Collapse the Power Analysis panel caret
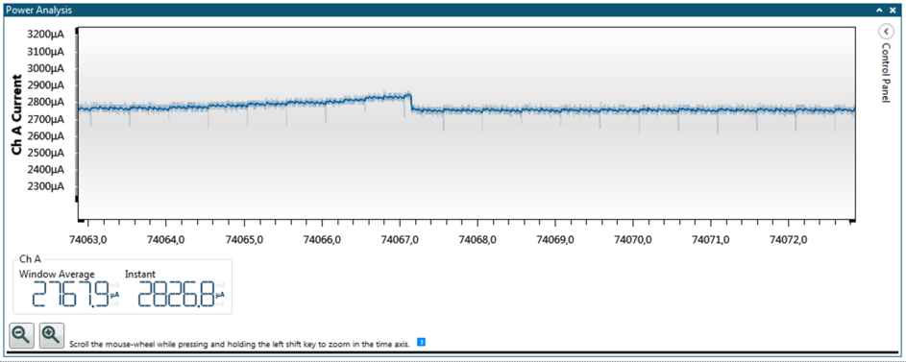The width and height of the screenshot is (906, 362). [x=879, y=10]
